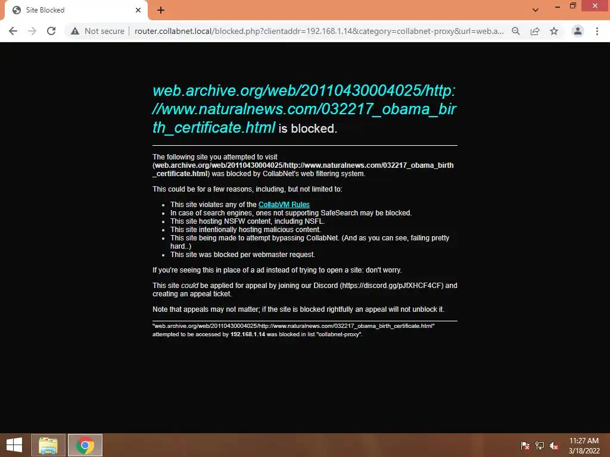Open the CollabVM Rules link
The width and height of the screenshot is (610, 457).
click(x=284, y=205)
